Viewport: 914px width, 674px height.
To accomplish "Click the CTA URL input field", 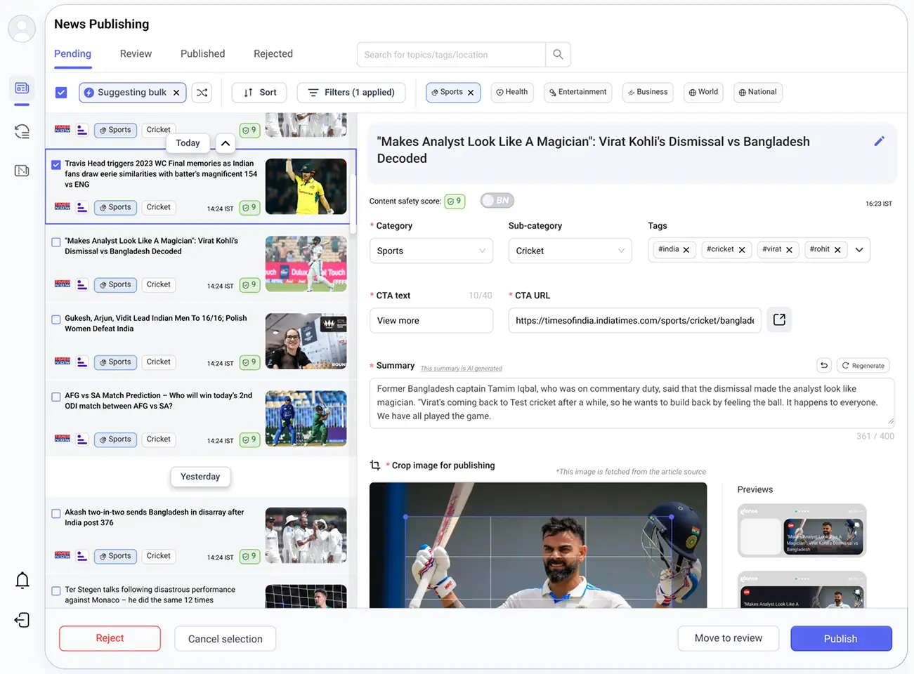I will coord(634,320).
